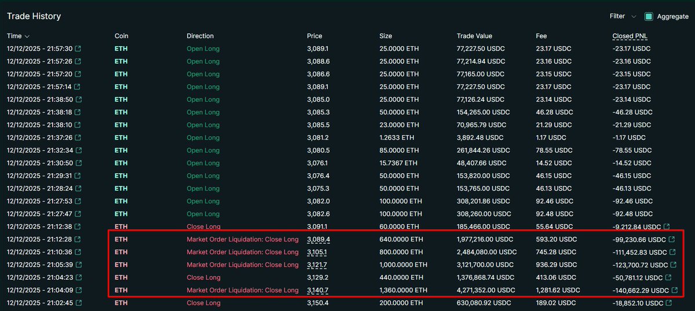Select the Direction column header
This screenshot has width=695, height=311.
[x=200, y=36]
